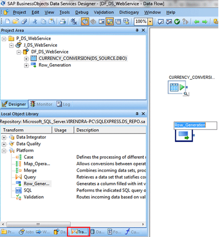The width and height of the screenshot is (219, 237).
Task: Pin the Local Object Library panel
Action: (x=137, y=114)
